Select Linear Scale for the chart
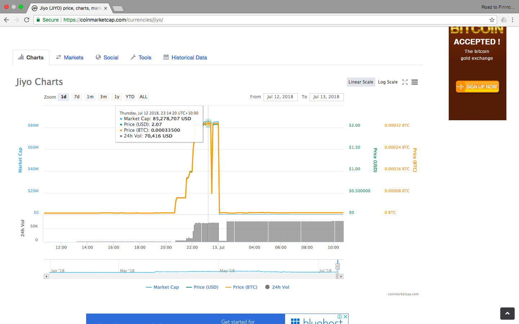 361,82
